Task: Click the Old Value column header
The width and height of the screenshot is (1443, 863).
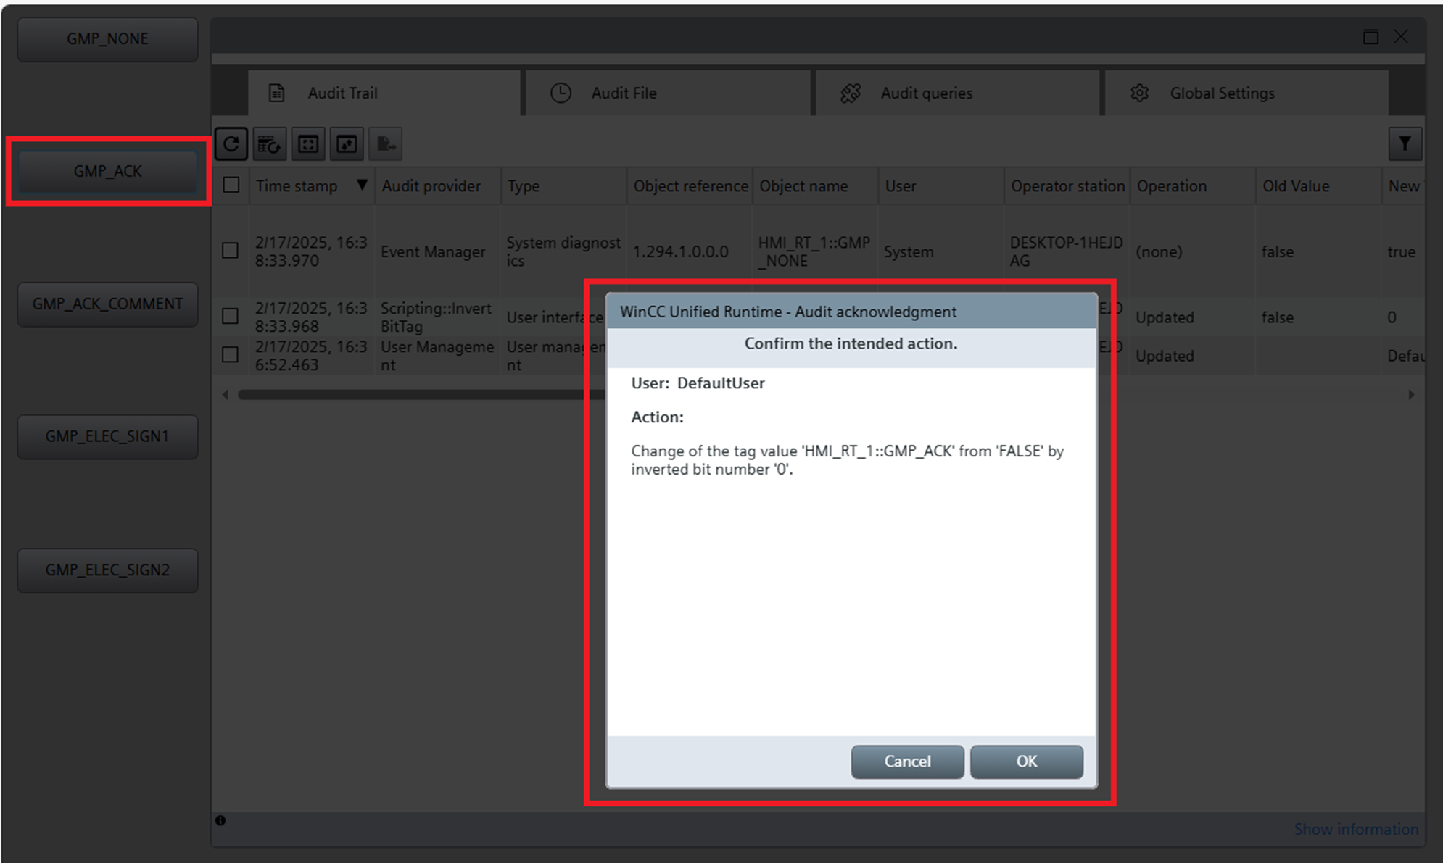Action: point(1318,185)
